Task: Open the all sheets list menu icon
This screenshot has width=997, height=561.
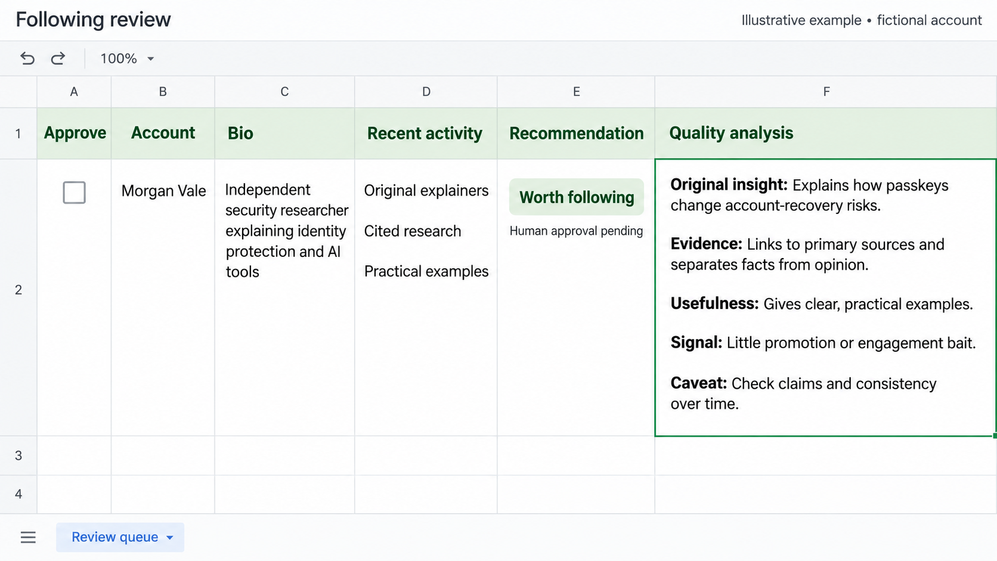Action: pyautogui.click(x=28, y=537)
